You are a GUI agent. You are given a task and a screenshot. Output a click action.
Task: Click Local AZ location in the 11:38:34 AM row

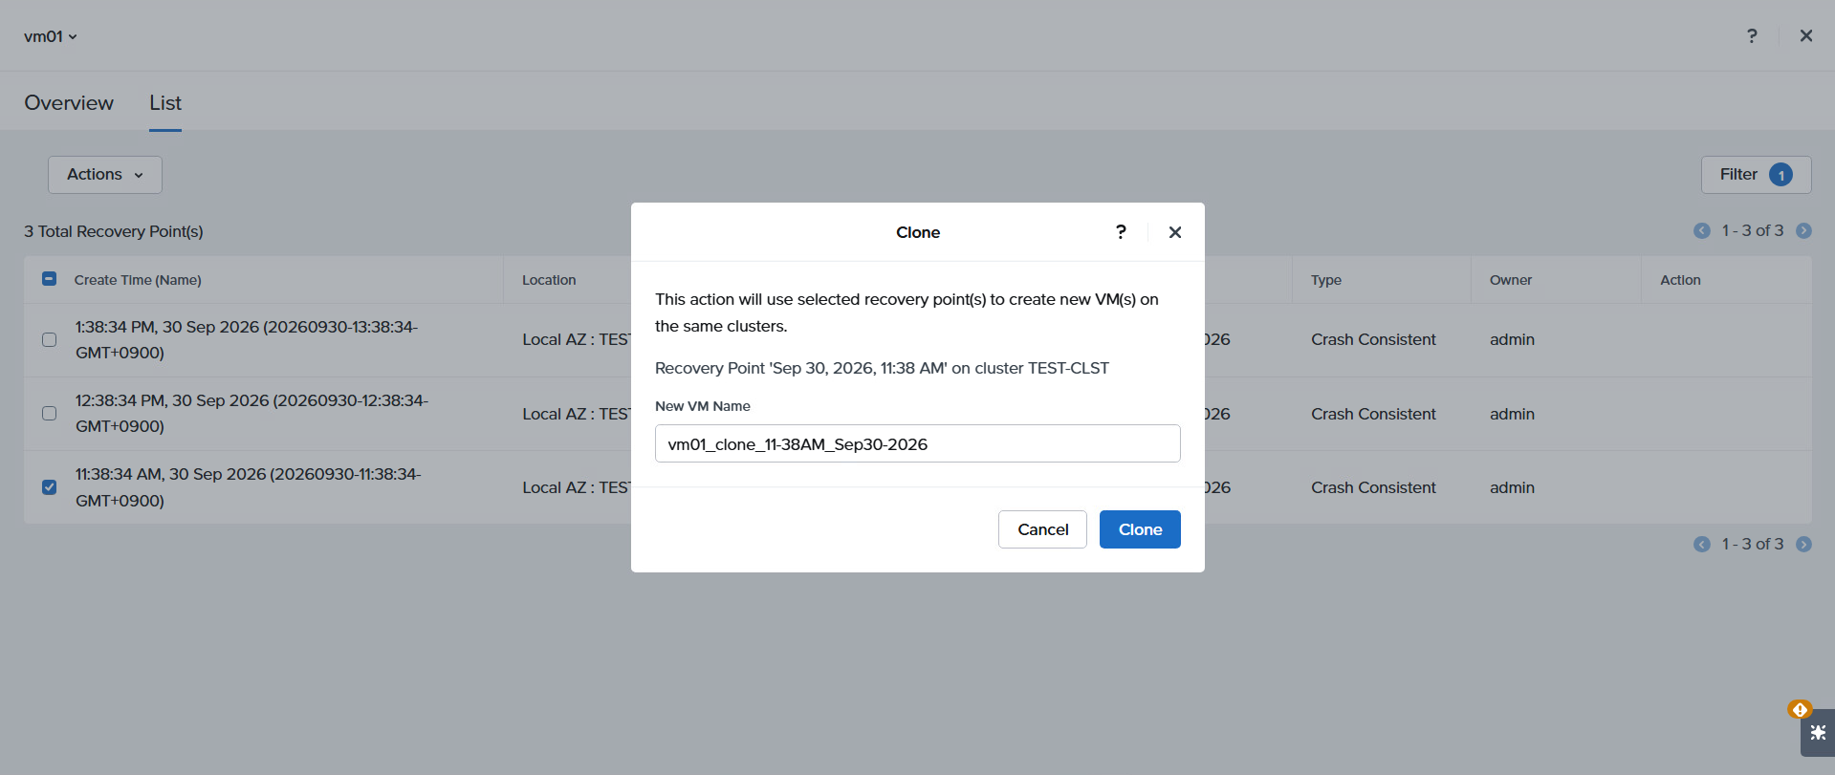(x=576, y=487)
